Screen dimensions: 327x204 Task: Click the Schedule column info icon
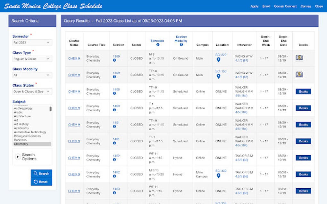(x=158, y=44)
